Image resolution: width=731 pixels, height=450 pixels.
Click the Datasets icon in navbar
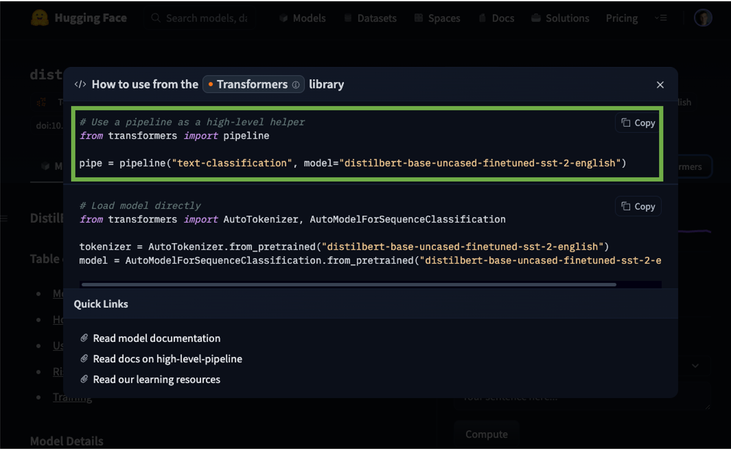[x=348, y=18]
